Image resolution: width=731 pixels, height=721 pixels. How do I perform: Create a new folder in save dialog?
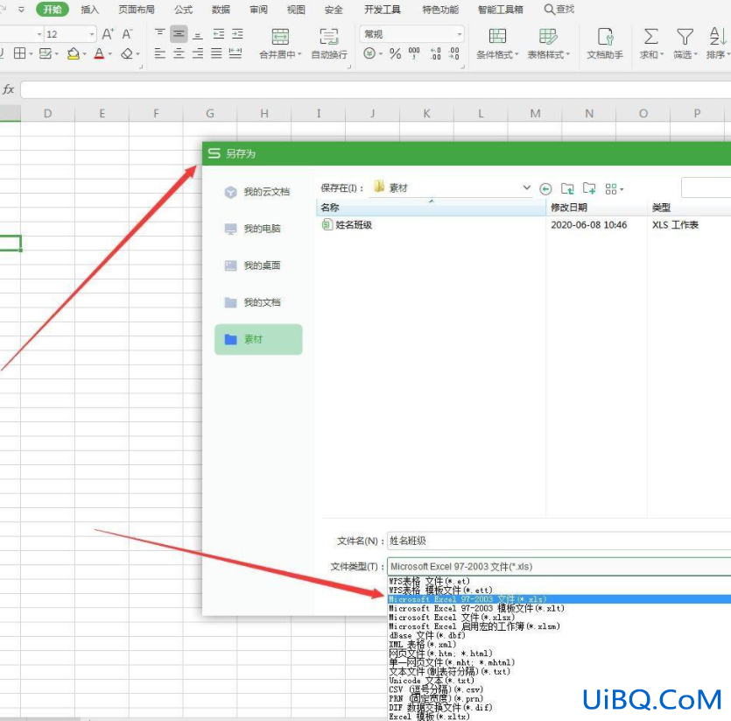click(589, 188)
